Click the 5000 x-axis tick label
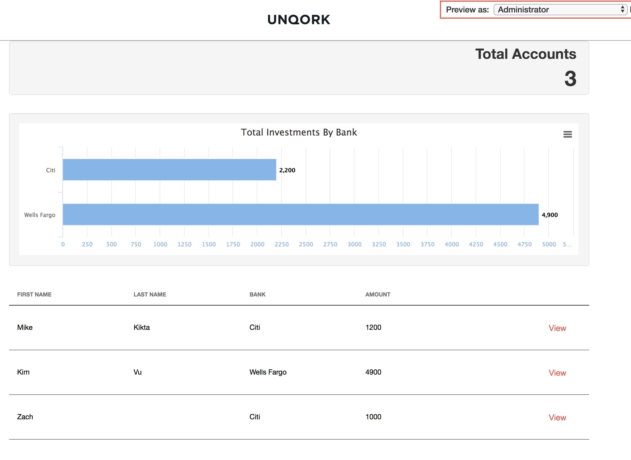 549,244
